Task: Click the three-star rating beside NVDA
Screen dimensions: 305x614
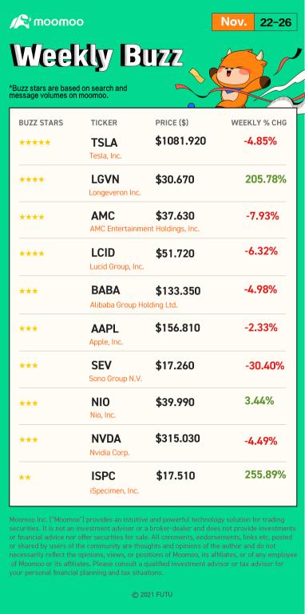Action: [x=28, y=439]
